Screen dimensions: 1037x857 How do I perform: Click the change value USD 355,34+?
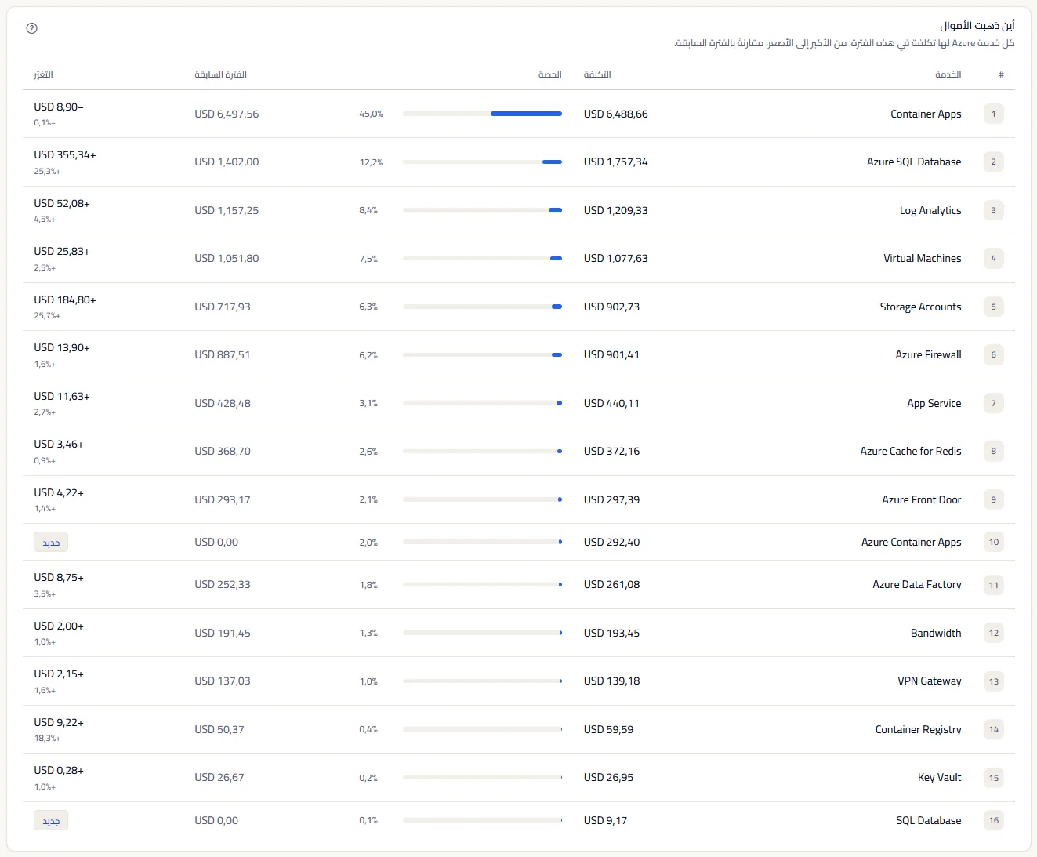coord(65,154)
